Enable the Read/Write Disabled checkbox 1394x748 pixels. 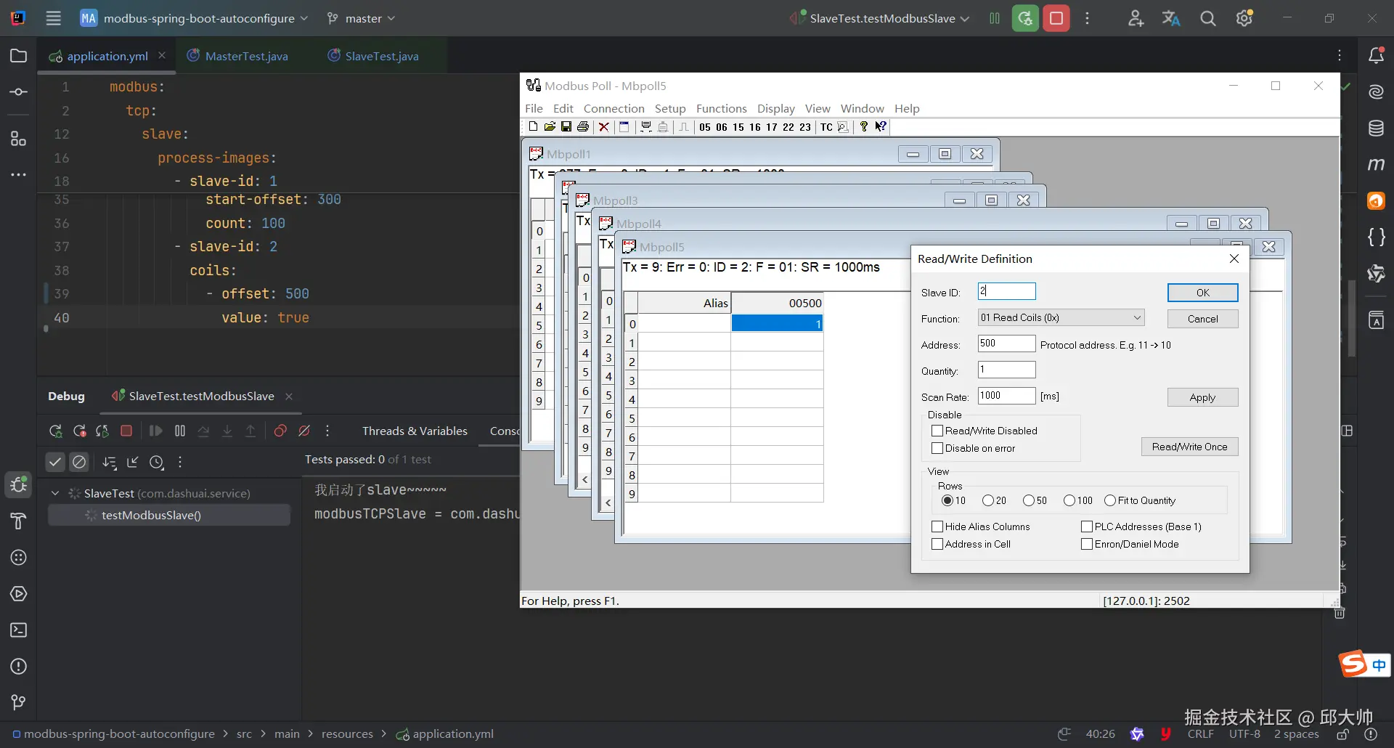tap(937, 431)
